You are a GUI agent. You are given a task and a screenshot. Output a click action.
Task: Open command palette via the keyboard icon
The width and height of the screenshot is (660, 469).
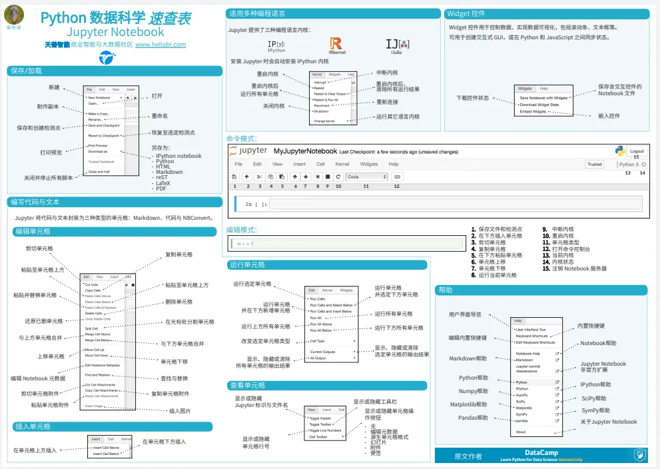tap(397, 177)
